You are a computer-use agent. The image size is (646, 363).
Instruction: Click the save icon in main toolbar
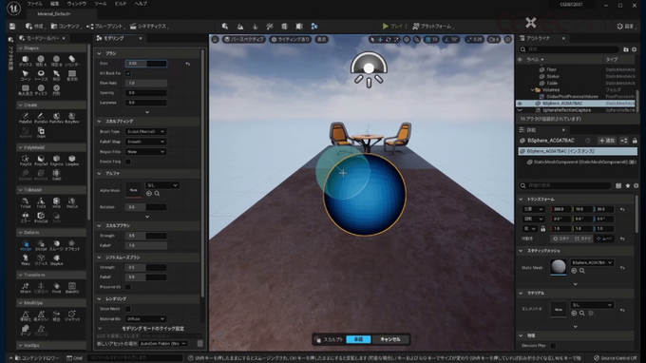(x=12, y=27)
